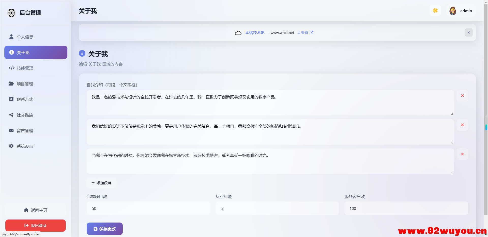This screenshot has height=237, width=488.
Task: Open the admin user menu via avatar
Action: coord(453,10)
